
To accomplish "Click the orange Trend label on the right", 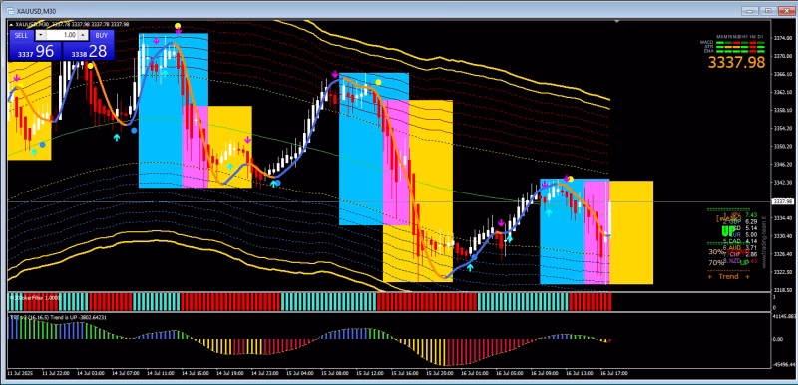I will 728,276.
